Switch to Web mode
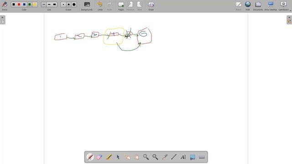This screenshot has height=164, width=292. (248, 6)
